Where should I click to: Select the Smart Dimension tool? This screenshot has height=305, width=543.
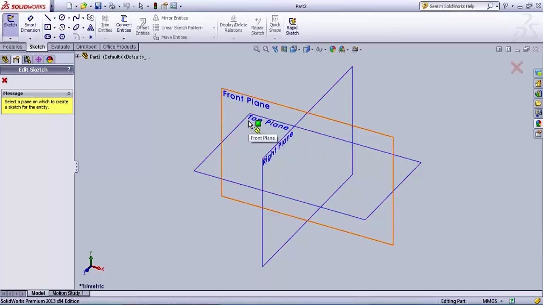pos(30,25)
